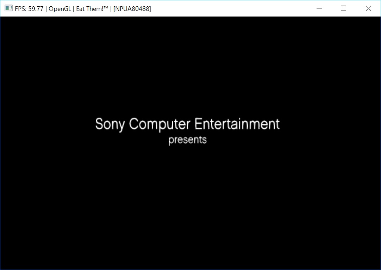
Task: Minimize the Eat Them! game window
Action: tap(319, 8)
